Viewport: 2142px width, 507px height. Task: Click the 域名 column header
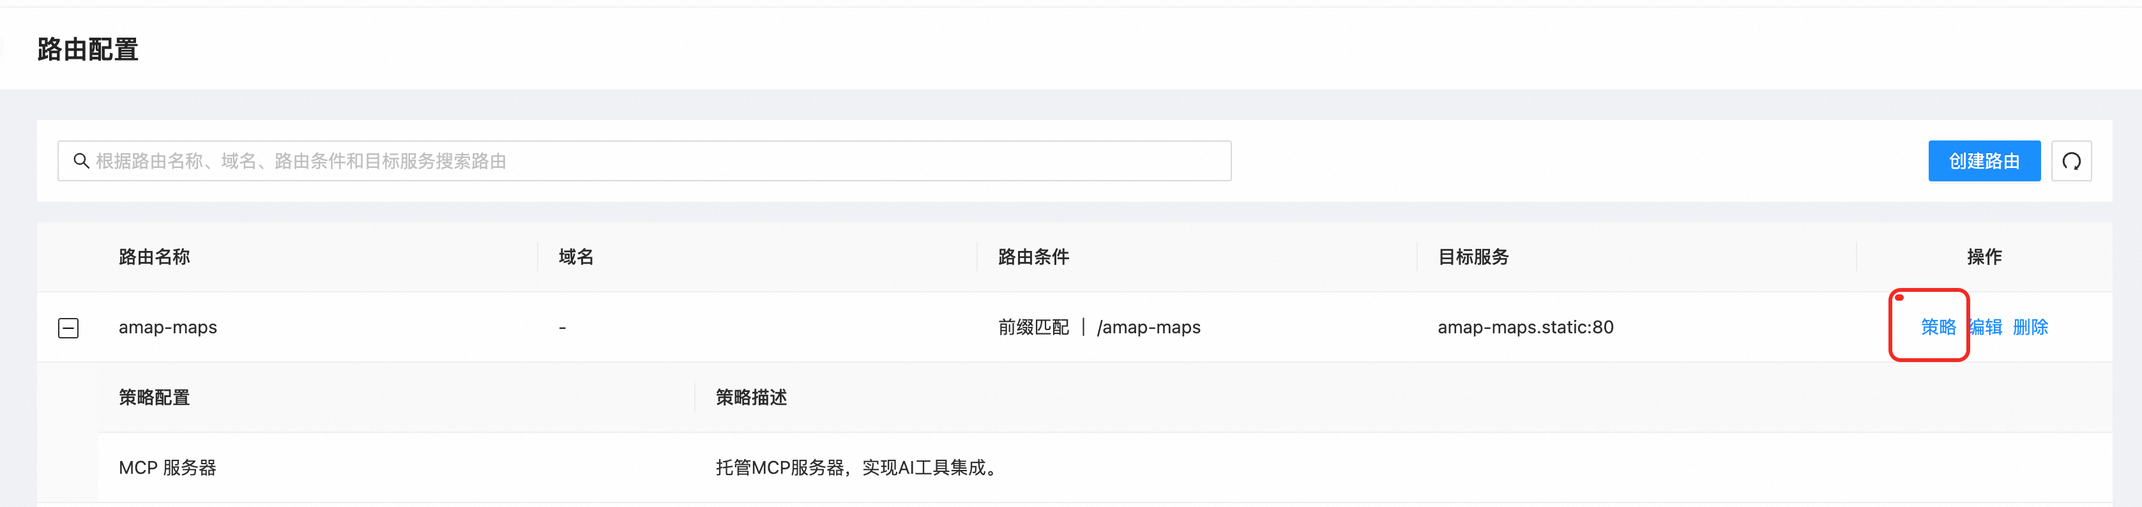point(575,257)
